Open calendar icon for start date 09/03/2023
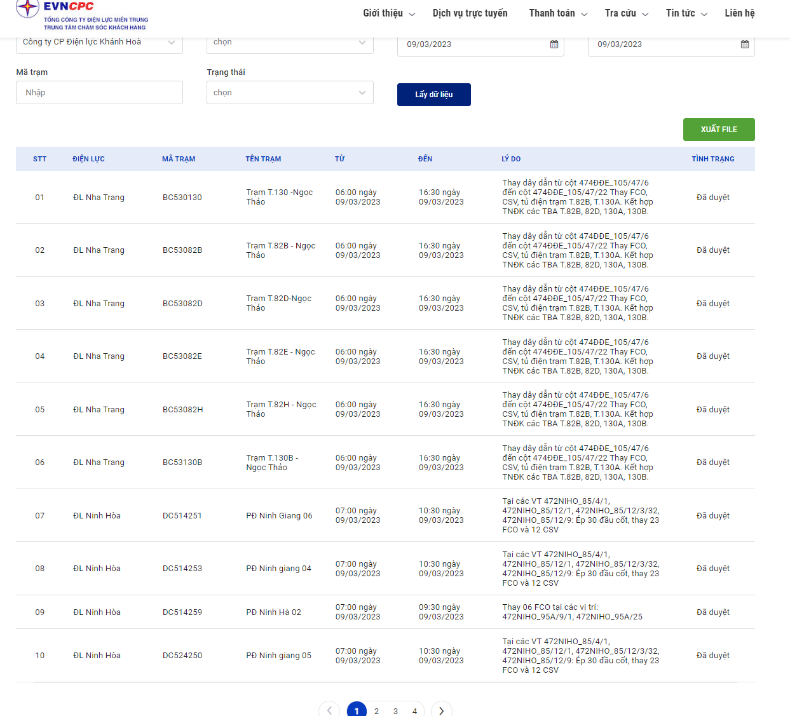The height and width of the screenshot is (716, 790). click(x=554, y=44)
